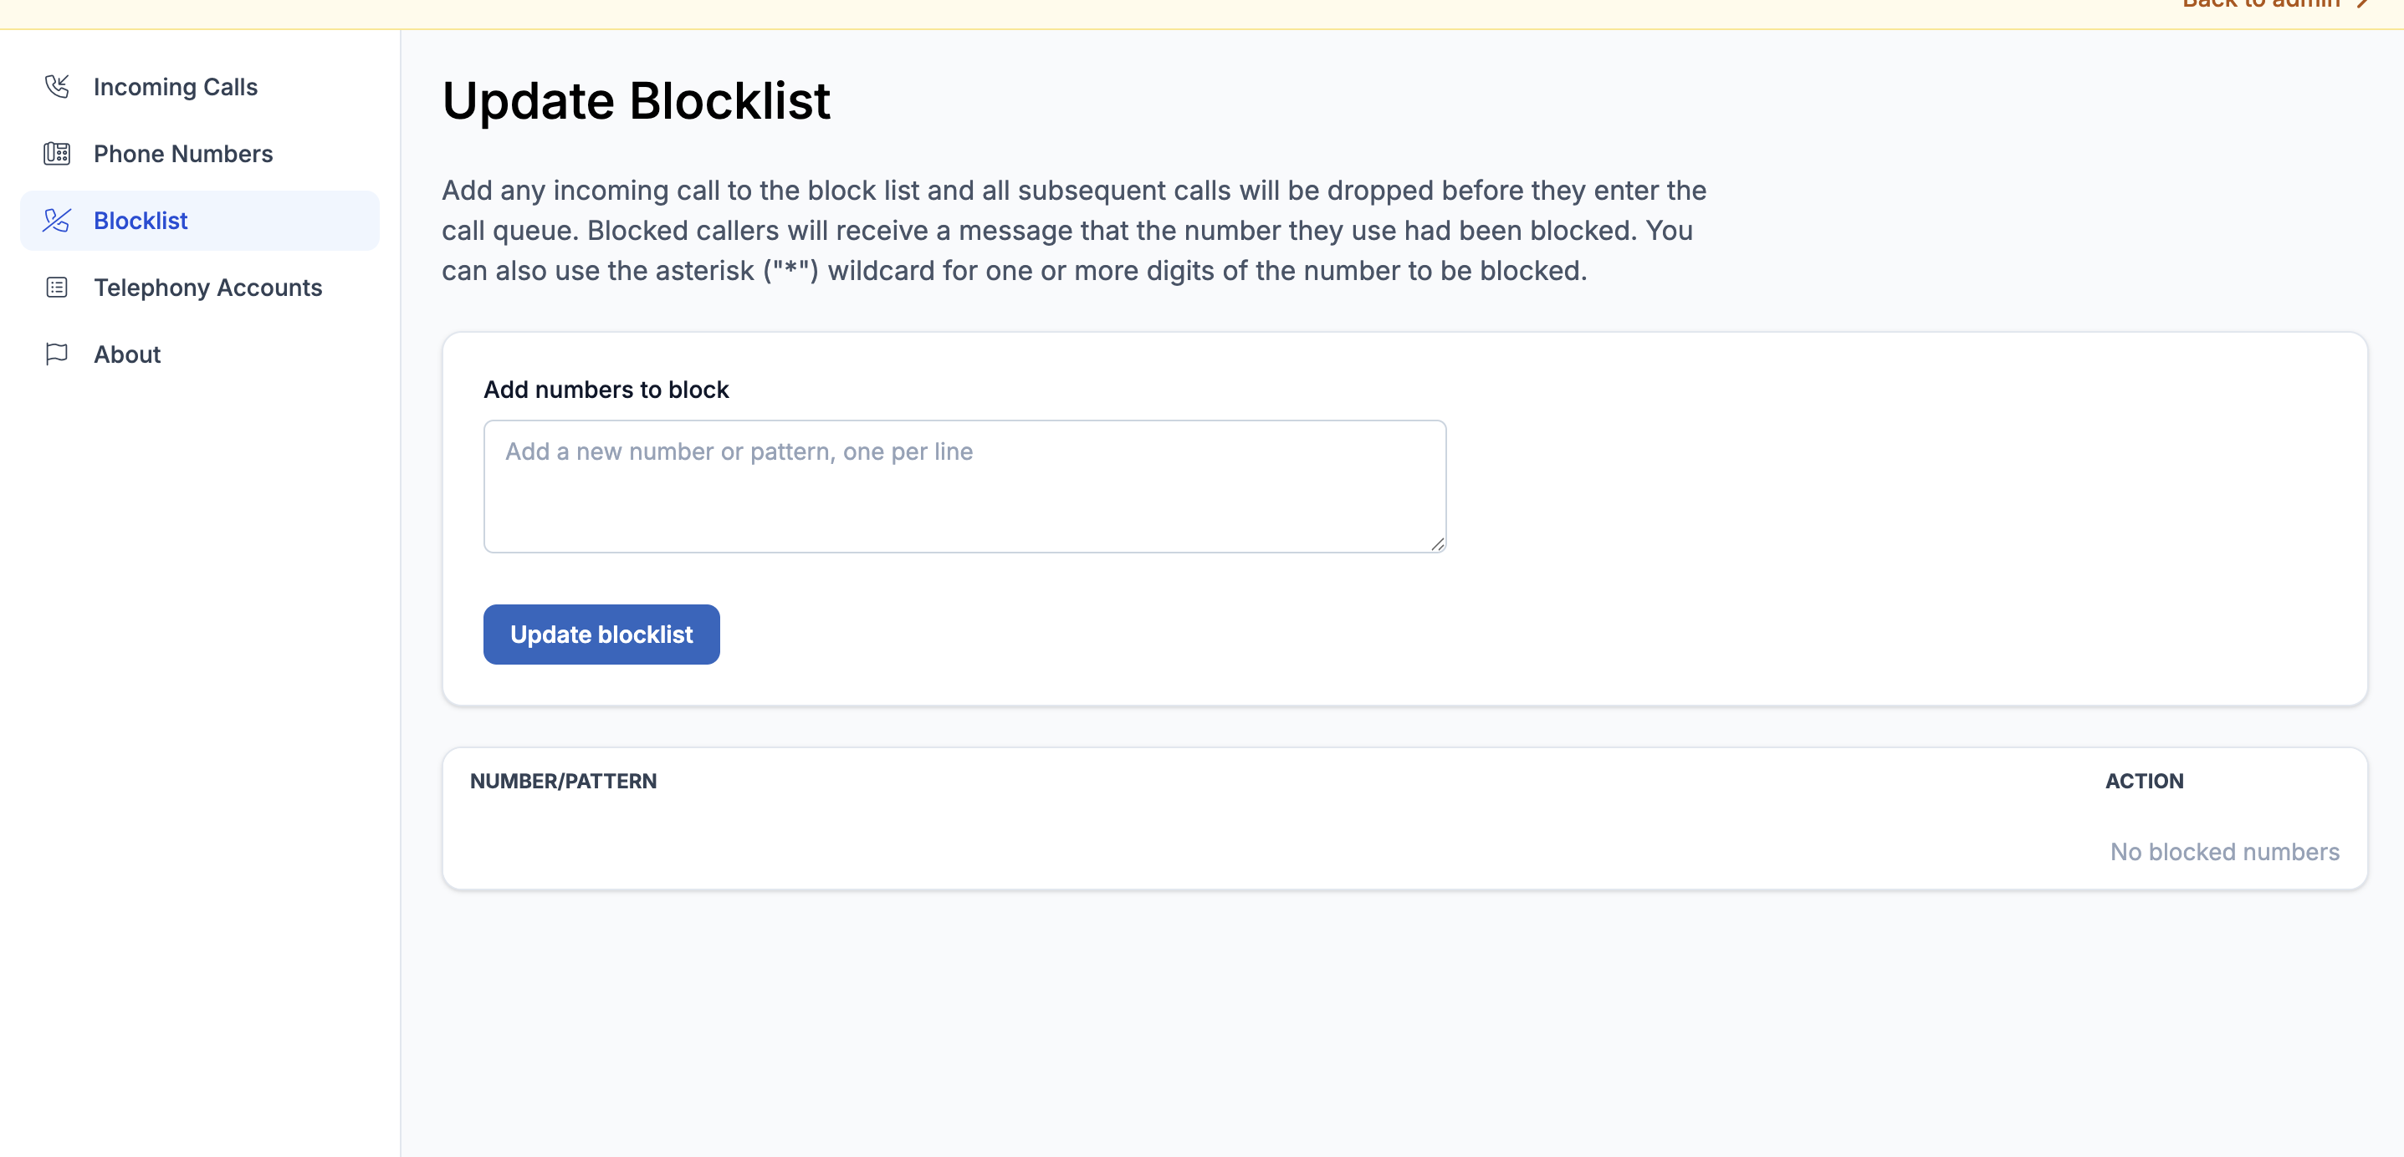
Task: Click the 'No blocked numbers' message
Action: tap(2224, 852)
